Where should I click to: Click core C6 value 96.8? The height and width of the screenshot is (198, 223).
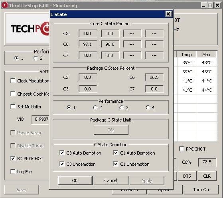110,44
